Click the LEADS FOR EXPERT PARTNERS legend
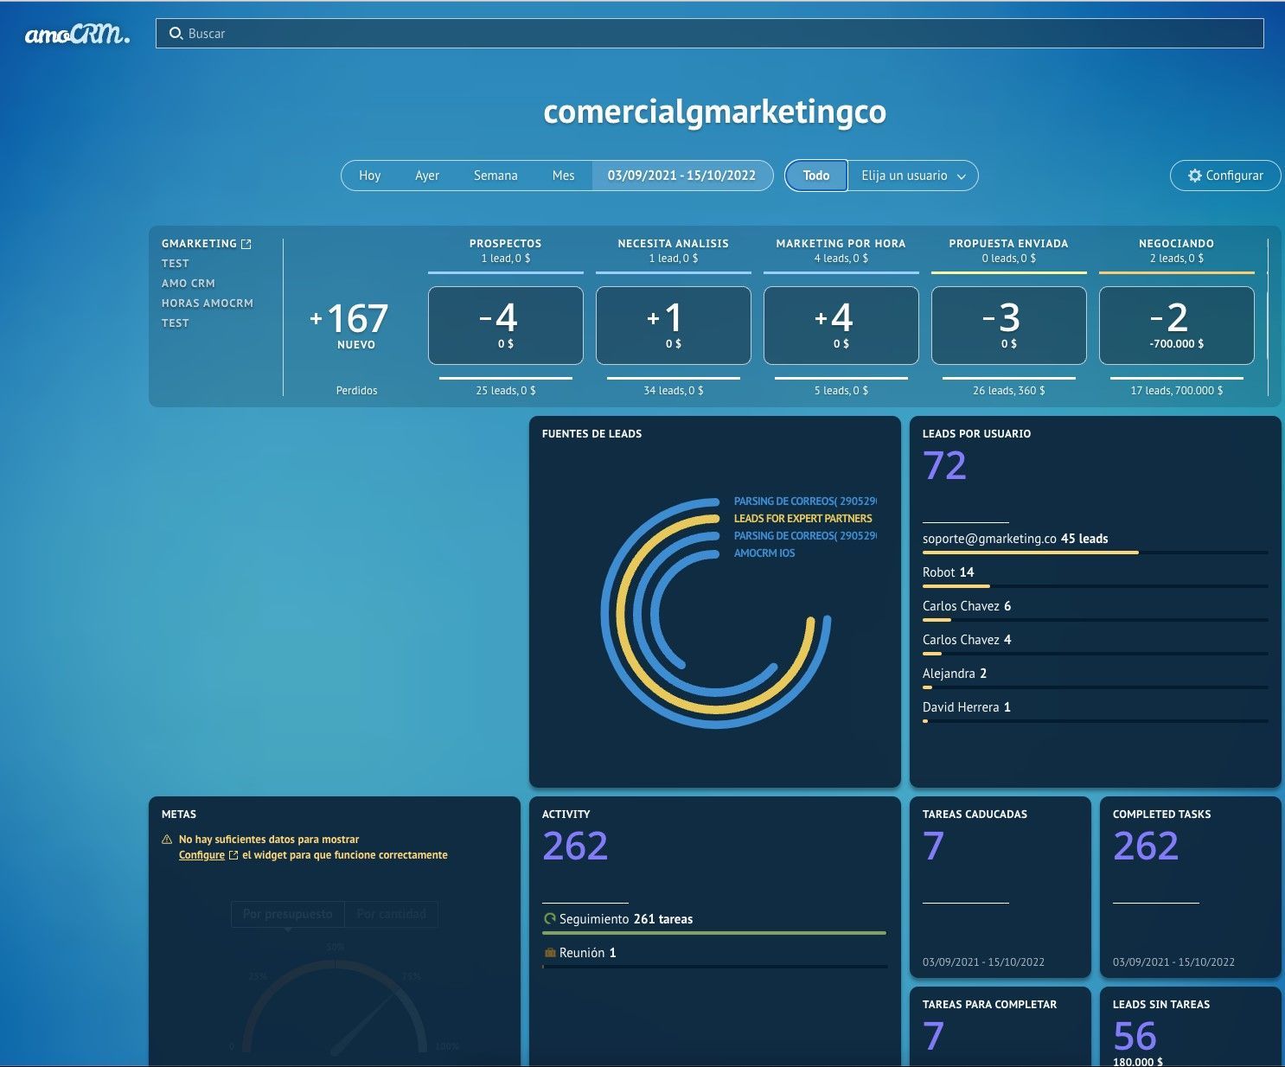 (803, 519)
